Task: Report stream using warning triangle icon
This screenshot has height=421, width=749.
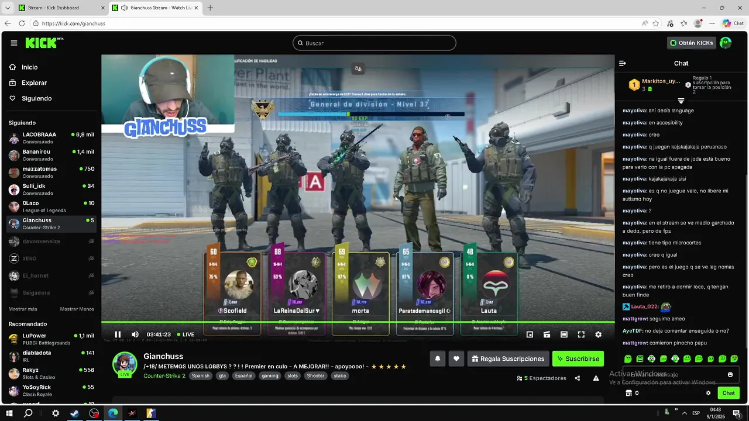Action: (596, 378)
